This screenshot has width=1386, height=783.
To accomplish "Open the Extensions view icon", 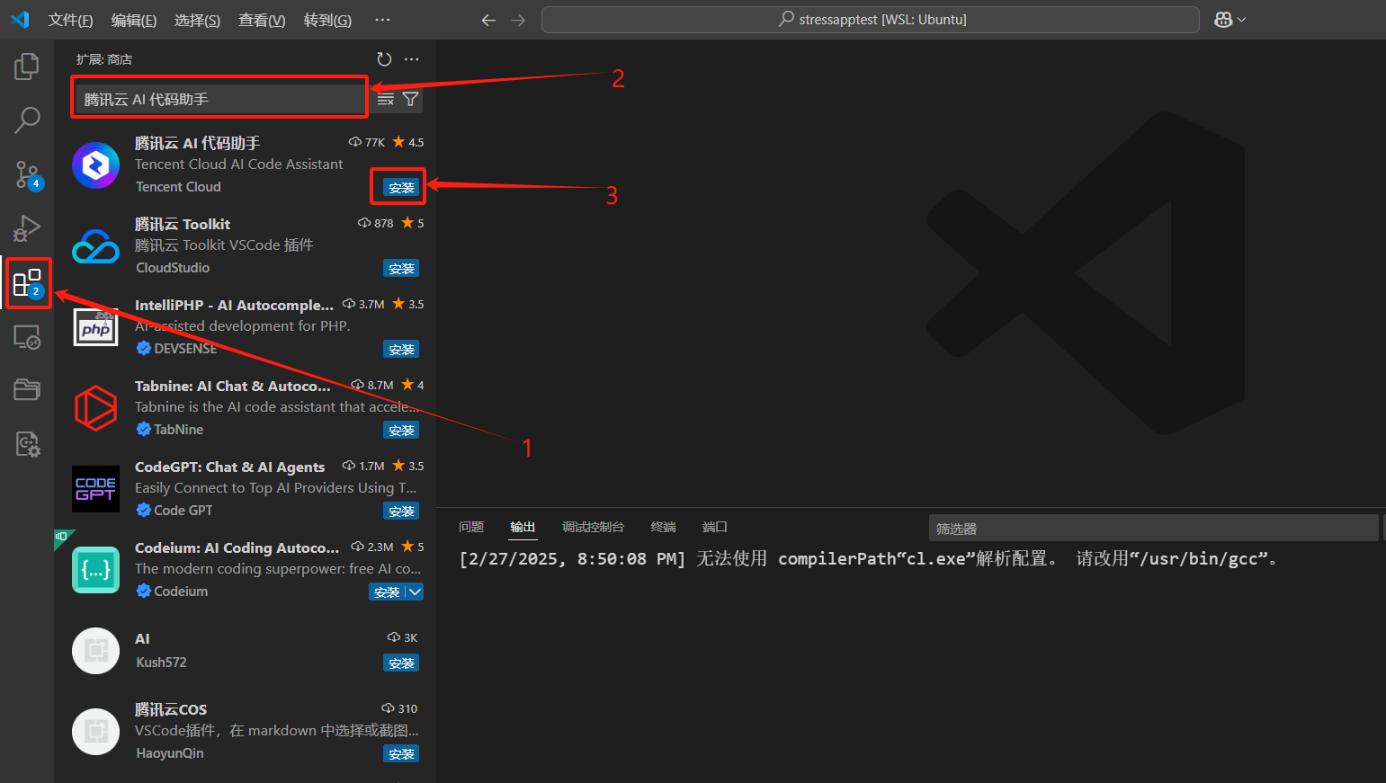I will tap(27, 283).
